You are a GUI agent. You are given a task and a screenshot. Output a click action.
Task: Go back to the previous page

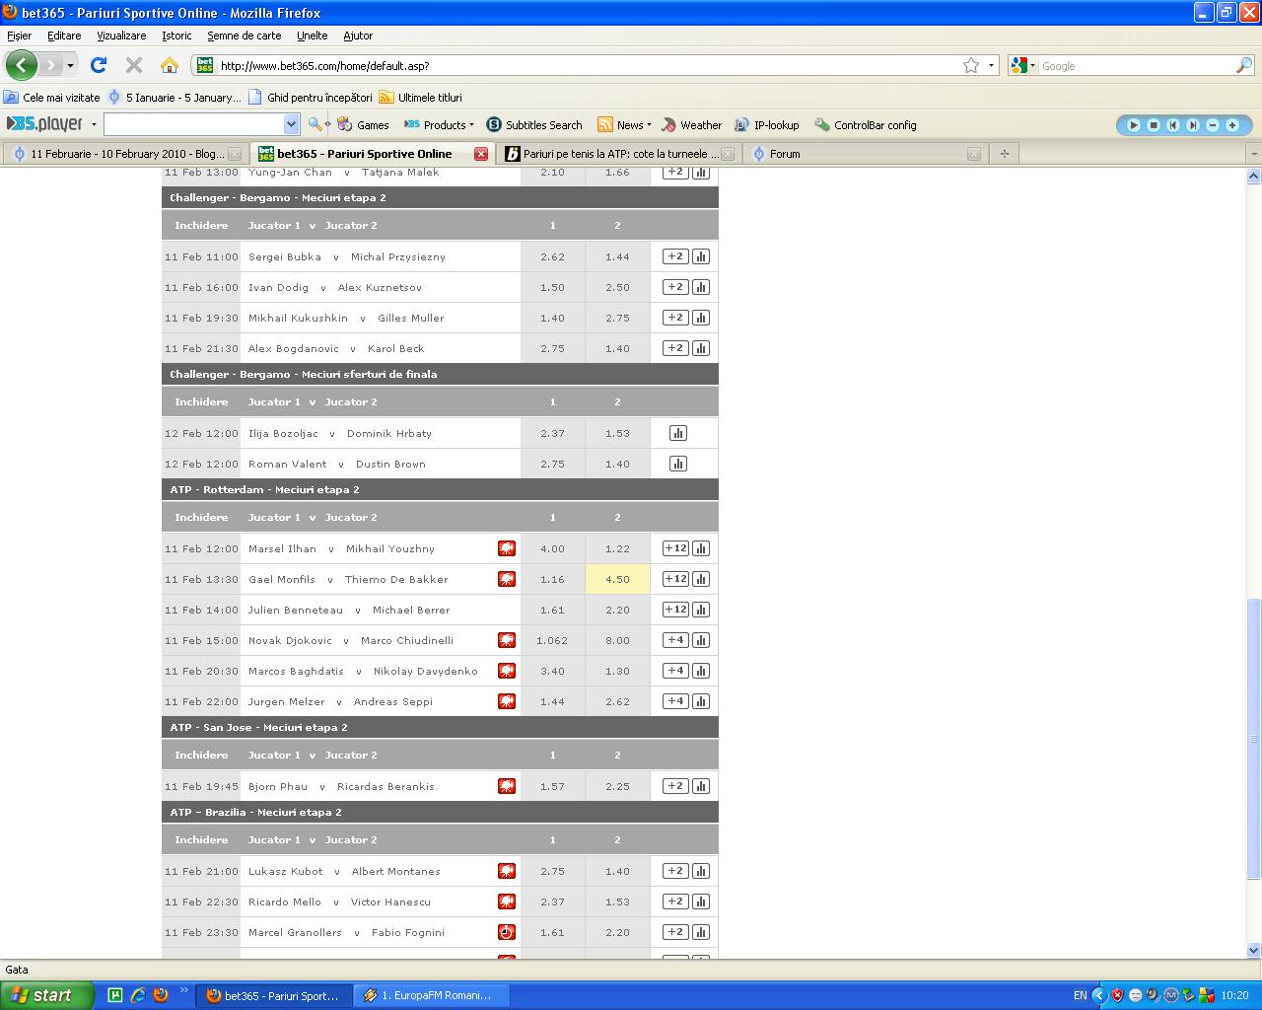21,66
